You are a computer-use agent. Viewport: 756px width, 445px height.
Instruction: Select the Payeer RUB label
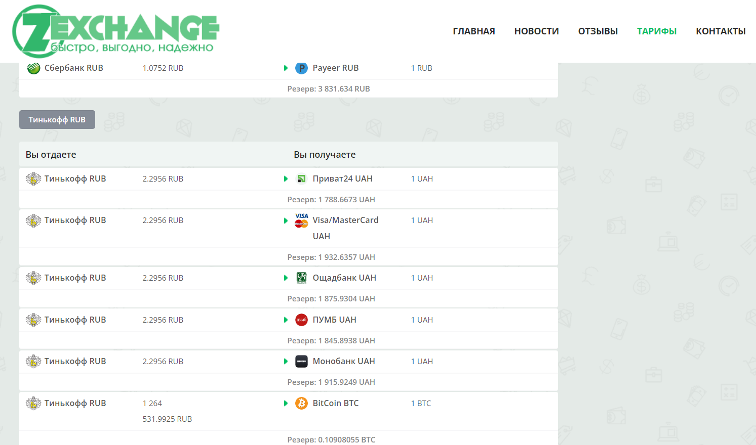[336, 68]
